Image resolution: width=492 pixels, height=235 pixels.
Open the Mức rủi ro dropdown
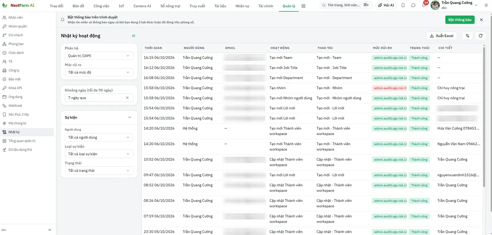[99, 72]
